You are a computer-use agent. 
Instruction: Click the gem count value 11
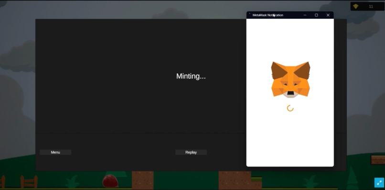(x=371, y=6)
